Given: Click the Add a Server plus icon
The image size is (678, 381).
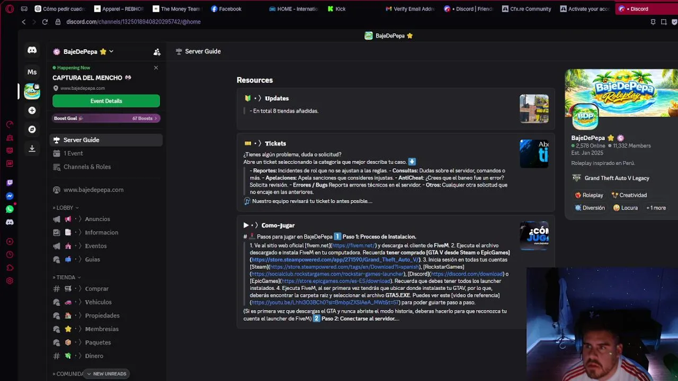Looking at the screenshot, I should [x=32, y=110].
